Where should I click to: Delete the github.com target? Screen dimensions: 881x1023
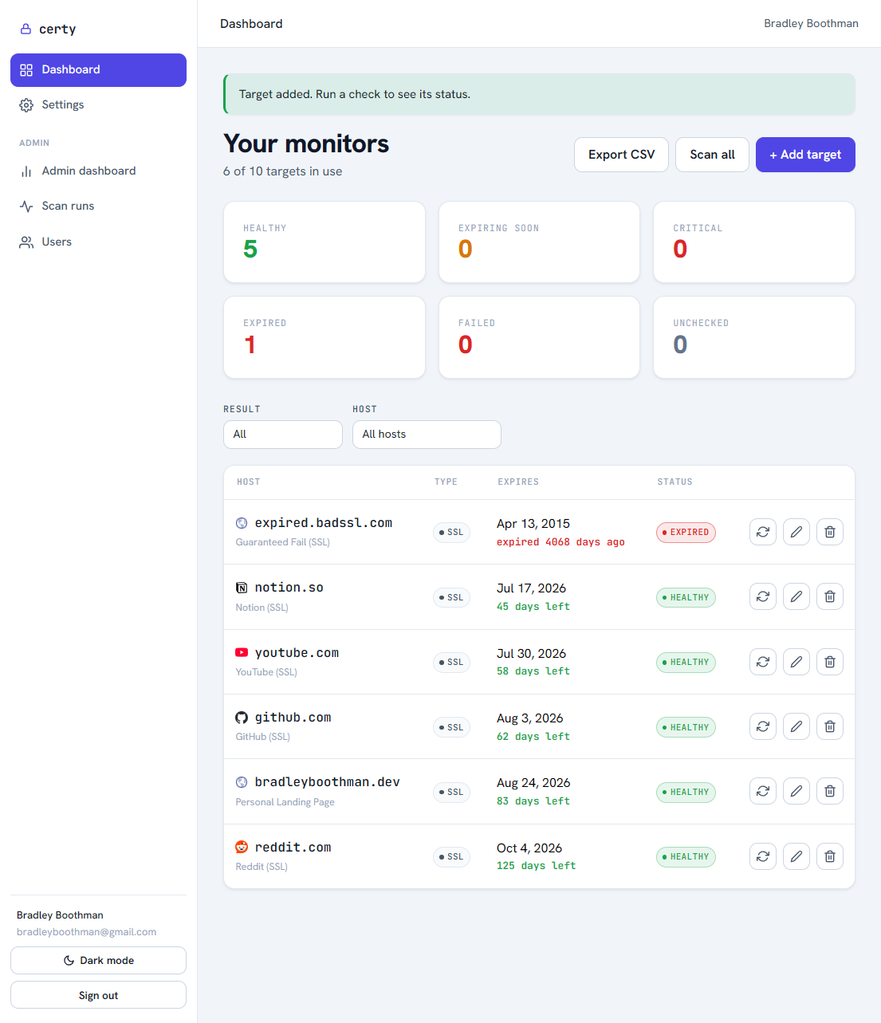pos(830,726)
